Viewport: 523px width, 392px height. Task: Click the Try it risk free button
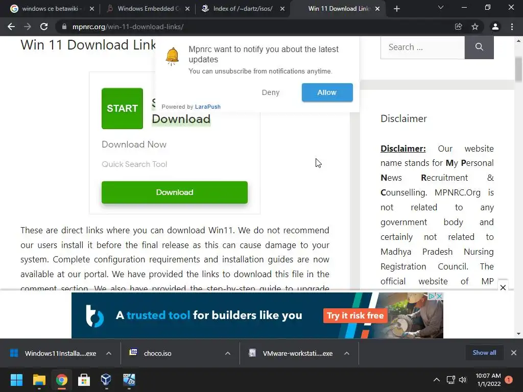(x=355, y=315)
